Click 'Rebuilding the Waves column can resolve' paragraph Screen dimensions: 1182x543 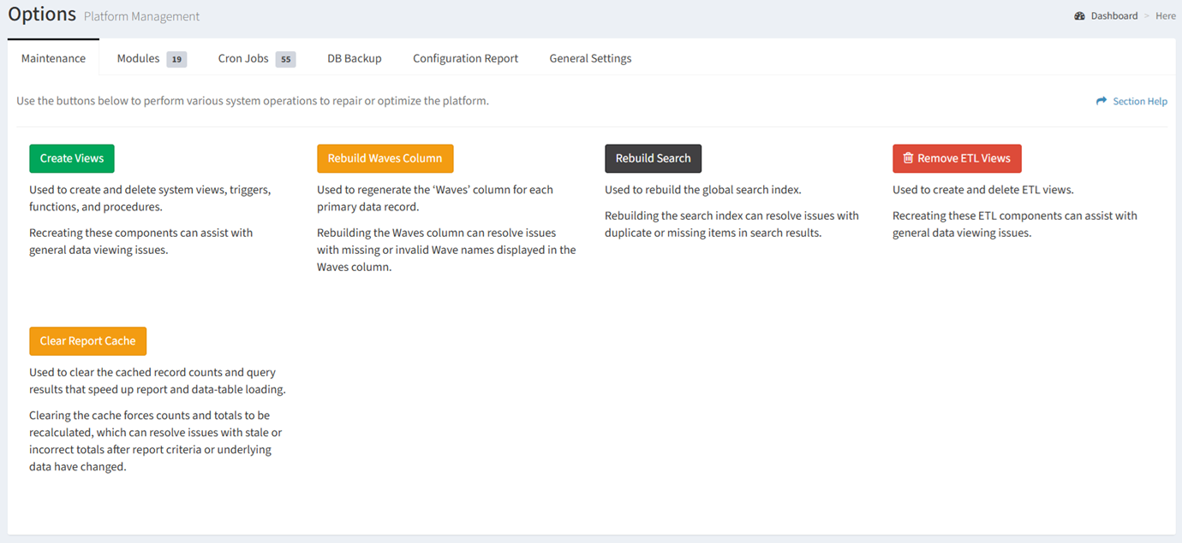446,250
